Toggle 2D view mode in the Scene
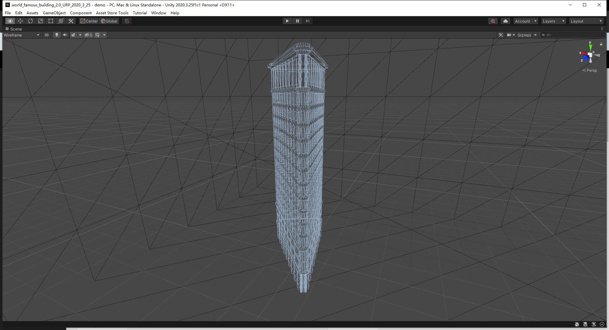609x330 pixels. pyautogui.click(x=47, y=35)
